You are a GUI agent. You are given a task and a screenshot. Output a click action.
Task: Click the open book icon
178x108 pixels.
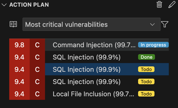tap(13, 24)
